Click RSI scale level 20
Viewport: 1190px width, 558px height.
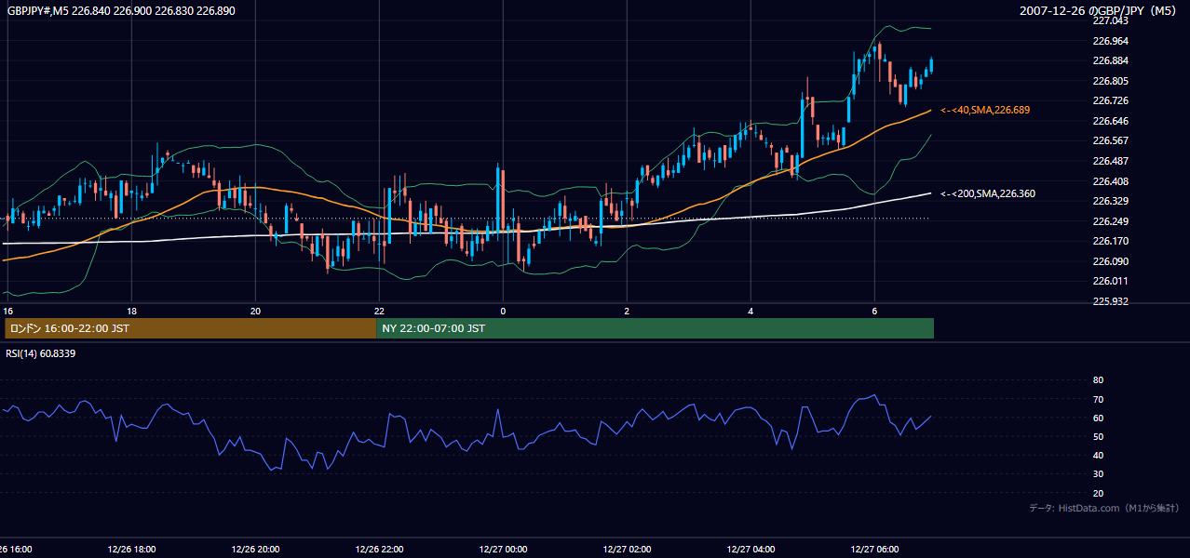pos(1098,493)
